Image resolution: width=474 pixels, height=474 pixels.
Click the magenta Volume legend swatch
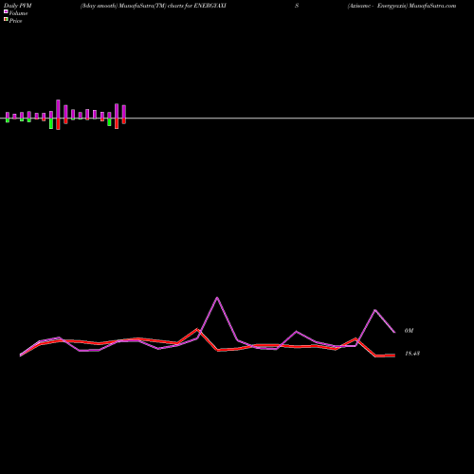pos(6,11)
